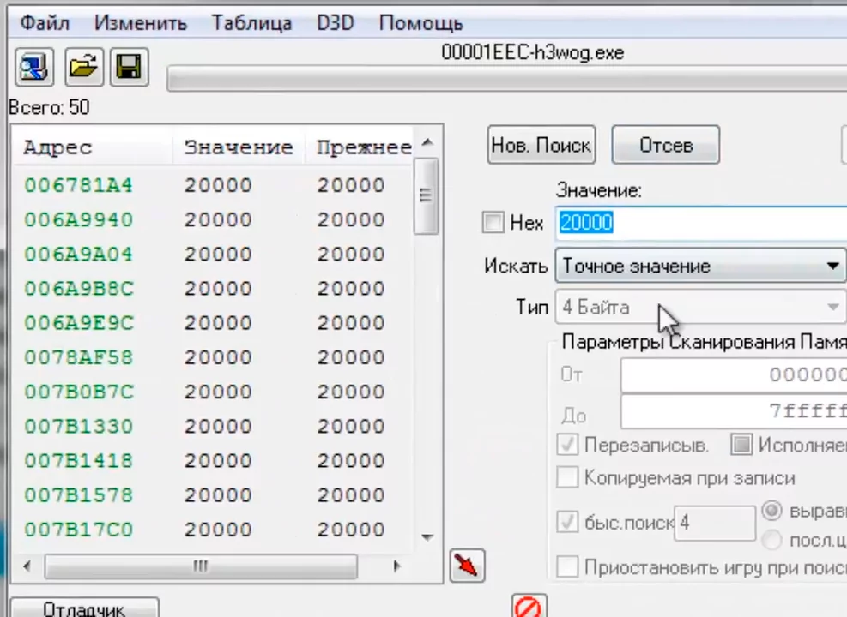Image resolution: width=847 pixels, height=617 pixels.
Task: Click the Значение input field
Action: click(x=701, y=222)
